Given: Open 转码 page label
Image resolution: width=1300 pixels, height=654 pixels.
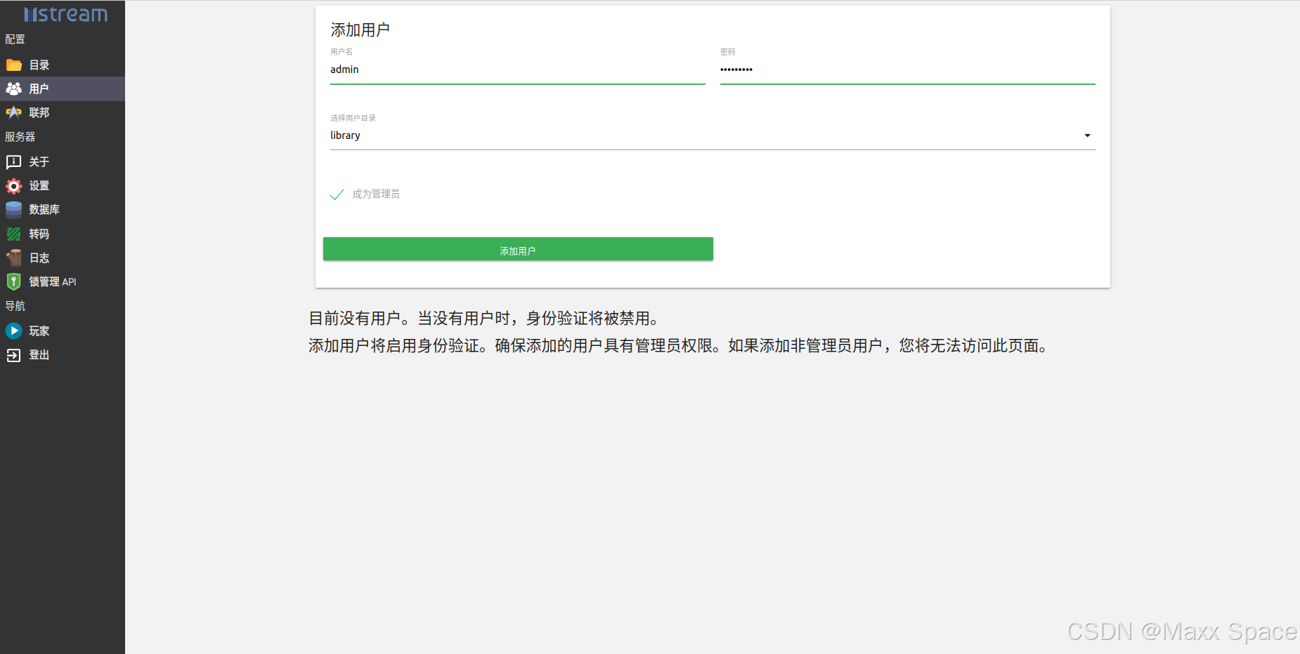Looking at the screenshot, I should coord(39,234).
